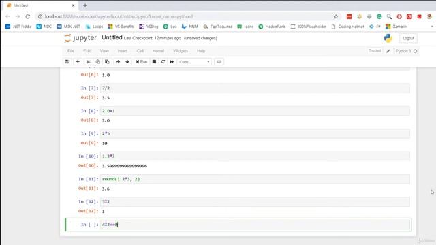436x245 pixels.
Task: Open the Help menu
Action: pyautogui.click(x=201, y=51)
